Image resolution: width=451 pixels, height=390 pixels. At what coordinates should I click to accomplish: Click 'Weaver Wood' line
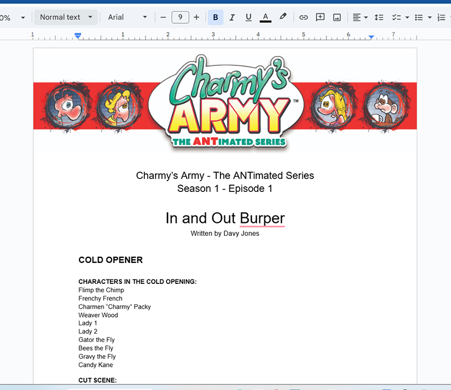(x=98, y=315)
